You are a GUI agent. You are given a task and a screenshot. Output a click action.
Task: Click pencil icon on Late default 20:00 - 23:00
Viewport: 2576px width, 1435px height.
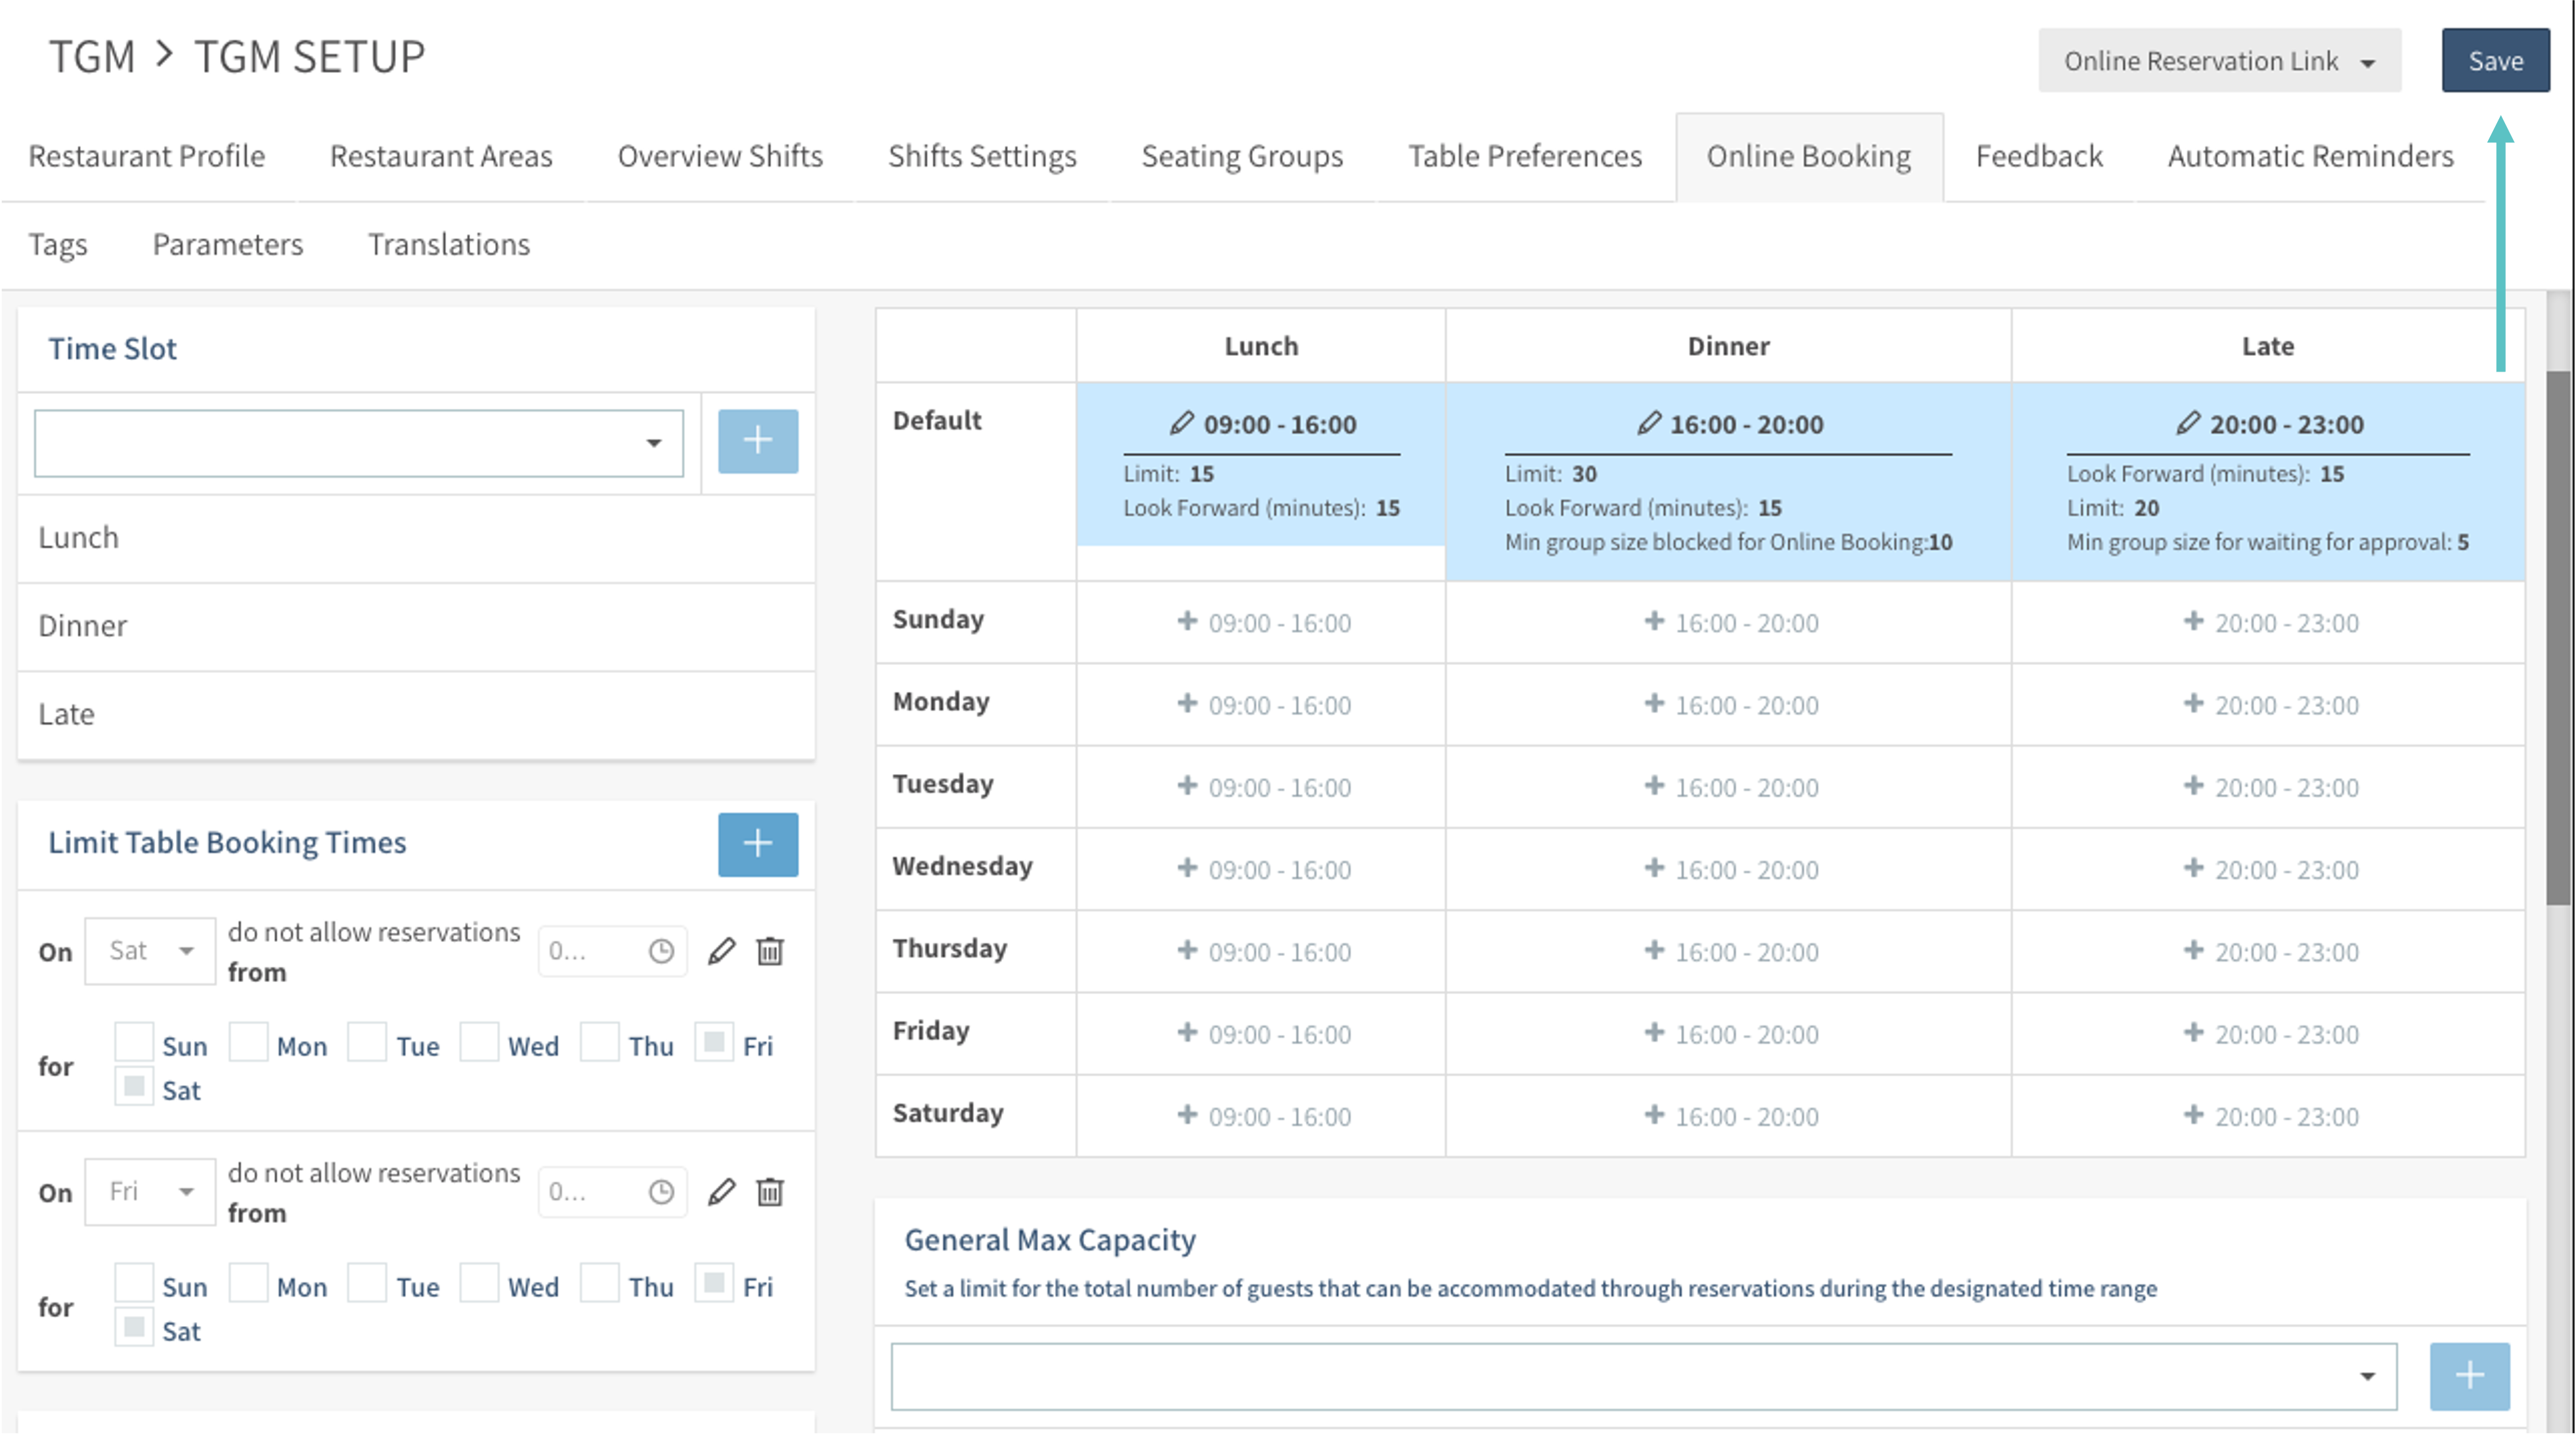point(2187,424)
